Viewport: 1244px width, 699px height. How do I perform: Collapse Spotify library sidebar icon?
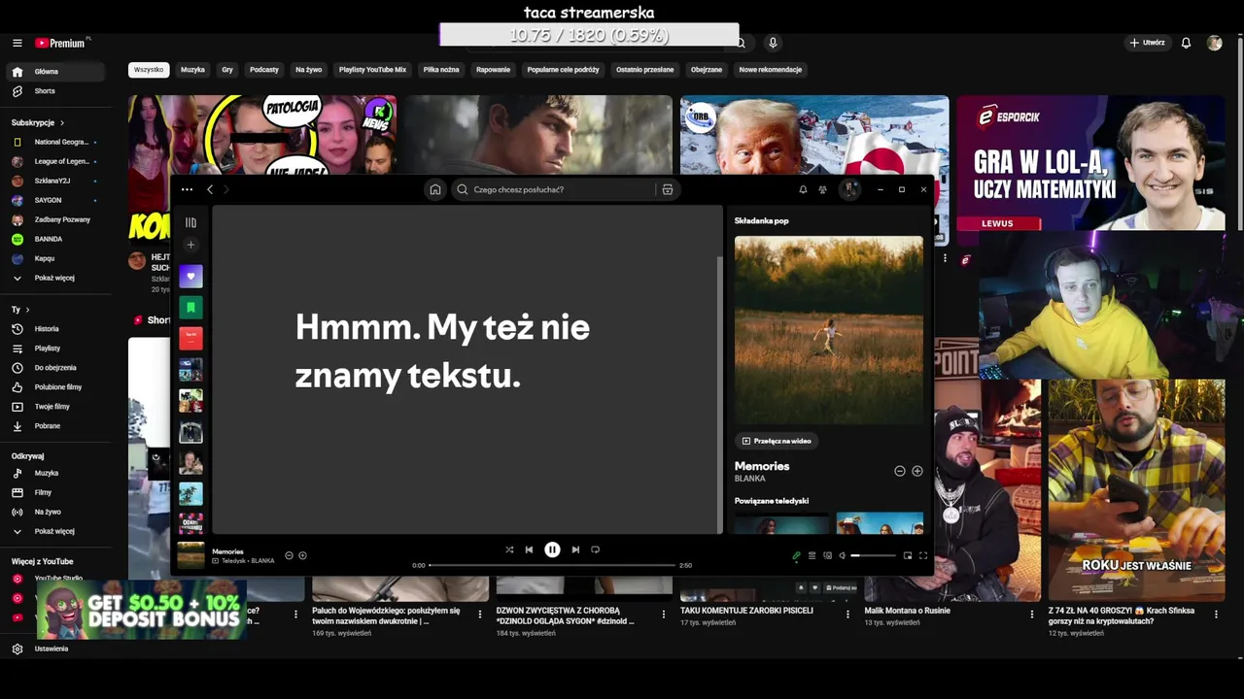click(x=190, y=222)
